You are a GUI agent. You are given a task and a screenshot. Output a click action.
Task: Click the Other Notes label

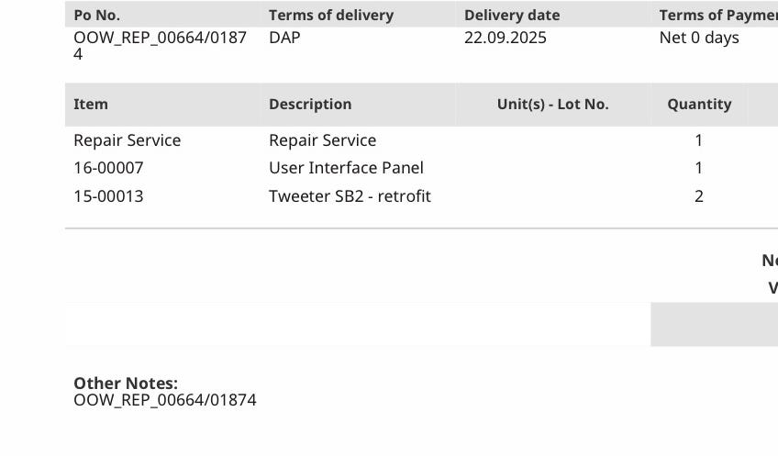tap(126, 383)
